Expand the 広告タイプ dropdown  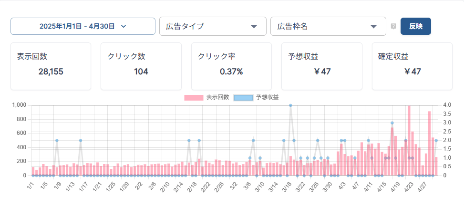[213, 26]
